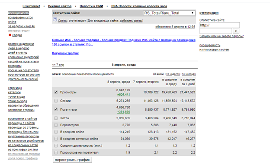Open каталоги report link
Screen dimensions: 270x164
click(14, 93)
